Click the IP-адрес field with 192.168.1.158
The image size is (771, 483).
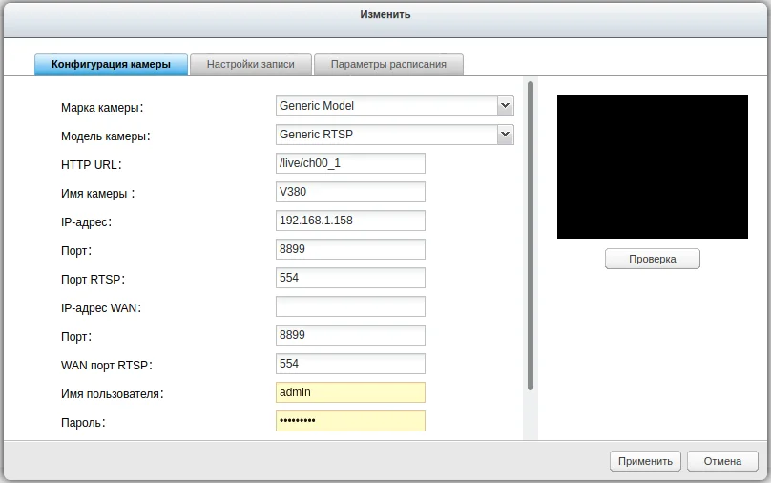click(x=350, y=220)
